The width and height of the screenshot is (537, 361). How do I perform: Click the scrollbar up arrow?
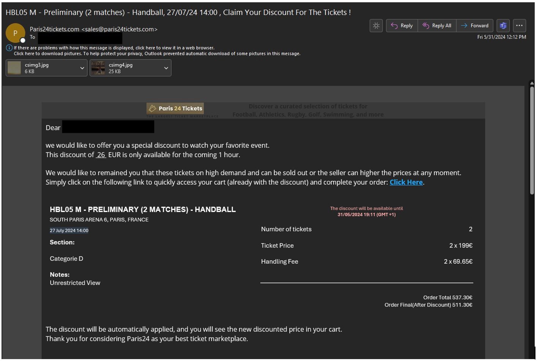[532, 83]
